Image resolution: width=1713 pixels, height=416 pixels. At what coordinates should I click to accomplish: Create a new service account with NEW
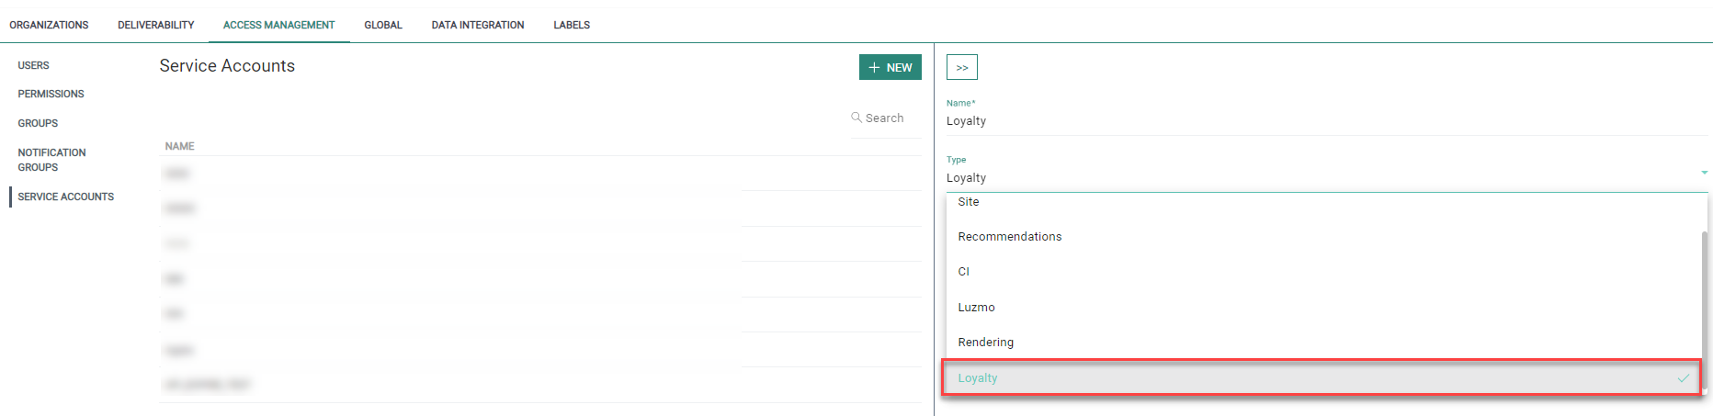pos(890,67)
